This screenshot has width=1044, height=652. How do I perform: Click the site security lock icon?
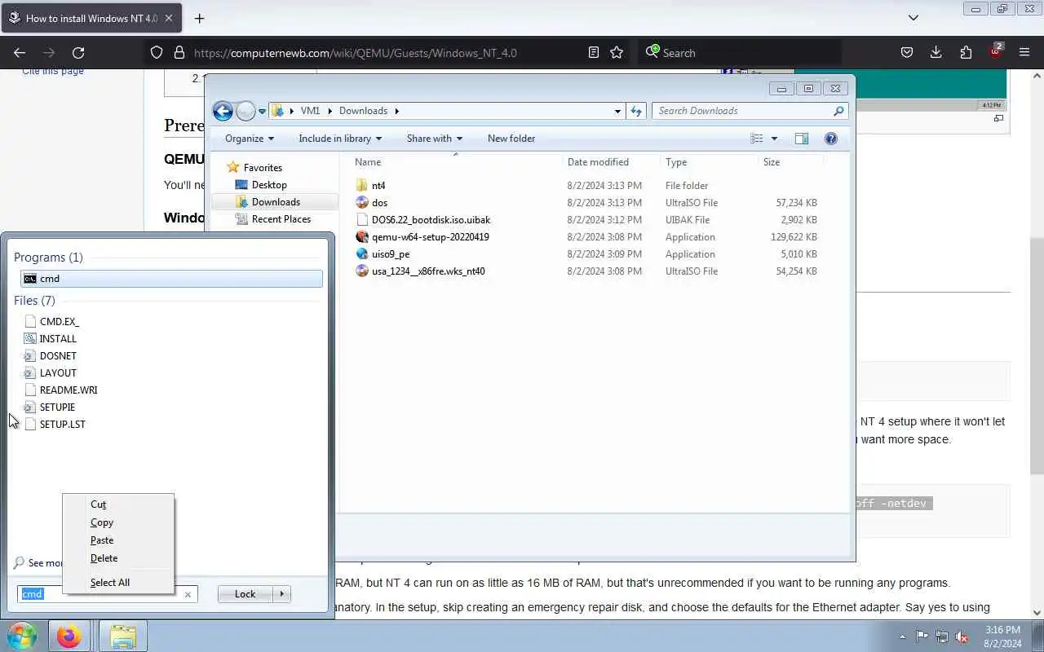(179, 52)
